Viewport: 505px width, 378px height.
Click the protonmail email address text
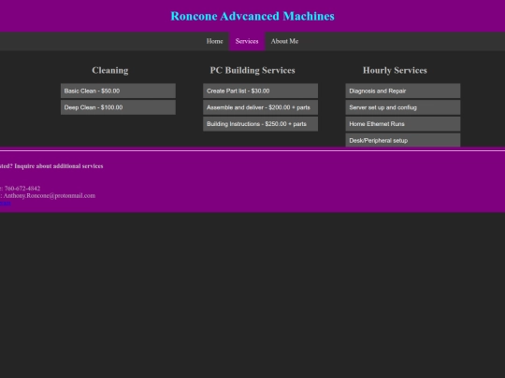pos(50,195)
